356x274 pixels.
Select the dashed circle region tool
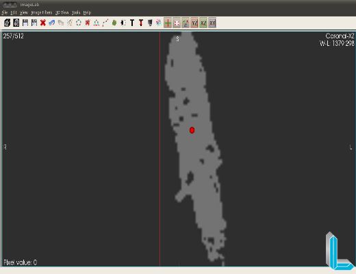click(x=79, y=23)
